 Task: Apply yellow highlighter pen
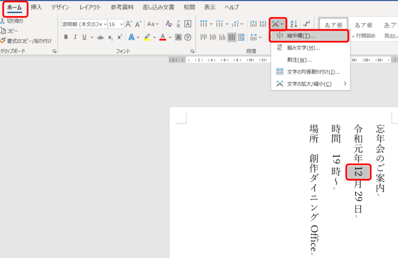[147, 37]
